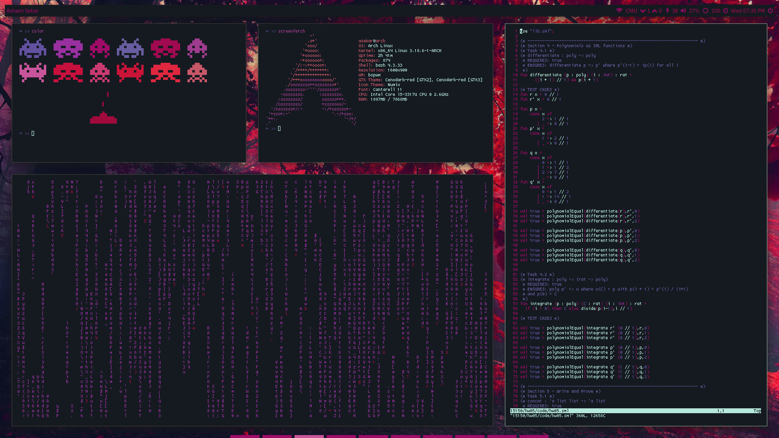Image resolution: width=779 pixels, height=438 pixels.
Task: Click the 'color' command in first terminal
Action: click(x=38, y=31)
